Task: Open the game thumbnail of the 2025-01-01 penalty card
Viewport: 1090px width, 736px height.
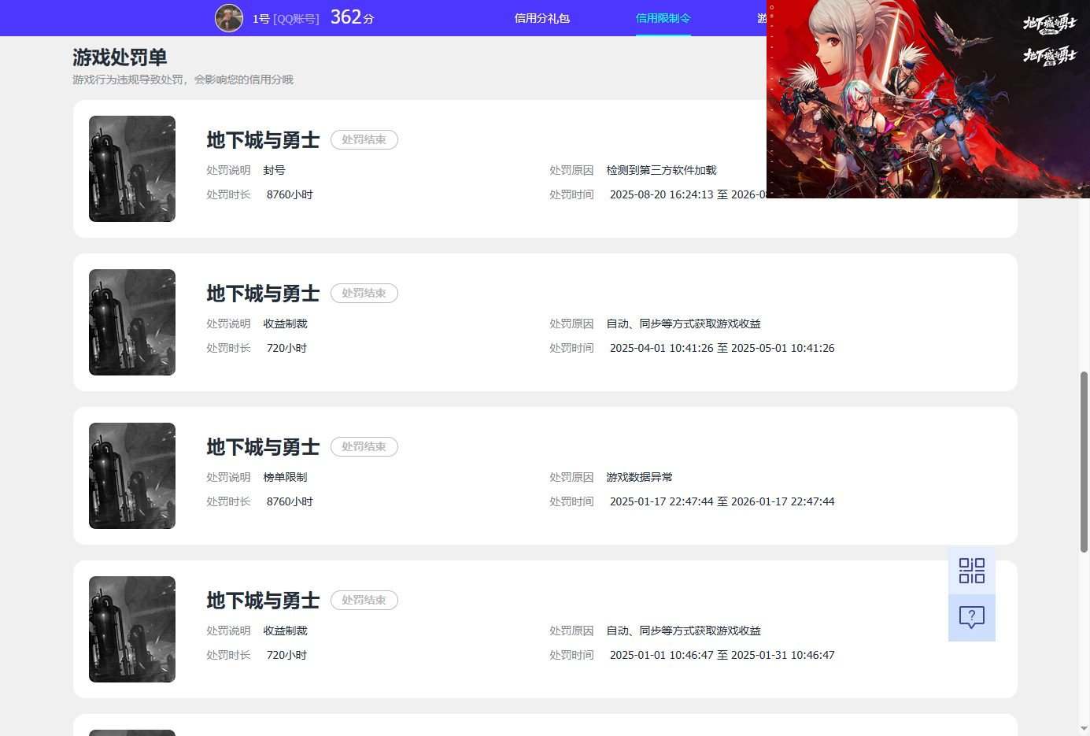Action: pos(132,629)
